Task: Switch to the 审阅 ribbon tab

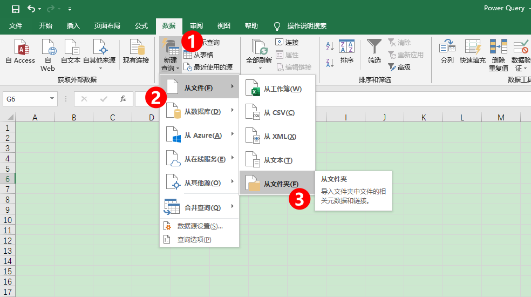Action: 196,26
